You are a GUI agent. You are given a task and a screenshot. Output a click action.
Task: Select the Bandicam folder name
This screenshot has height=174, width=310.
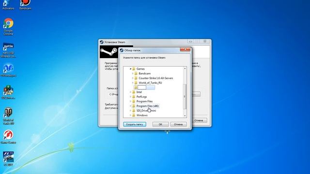144,73
